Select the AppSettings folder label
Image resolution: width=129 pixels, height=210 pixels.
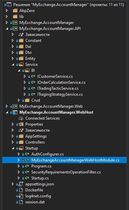click(36, 136)
